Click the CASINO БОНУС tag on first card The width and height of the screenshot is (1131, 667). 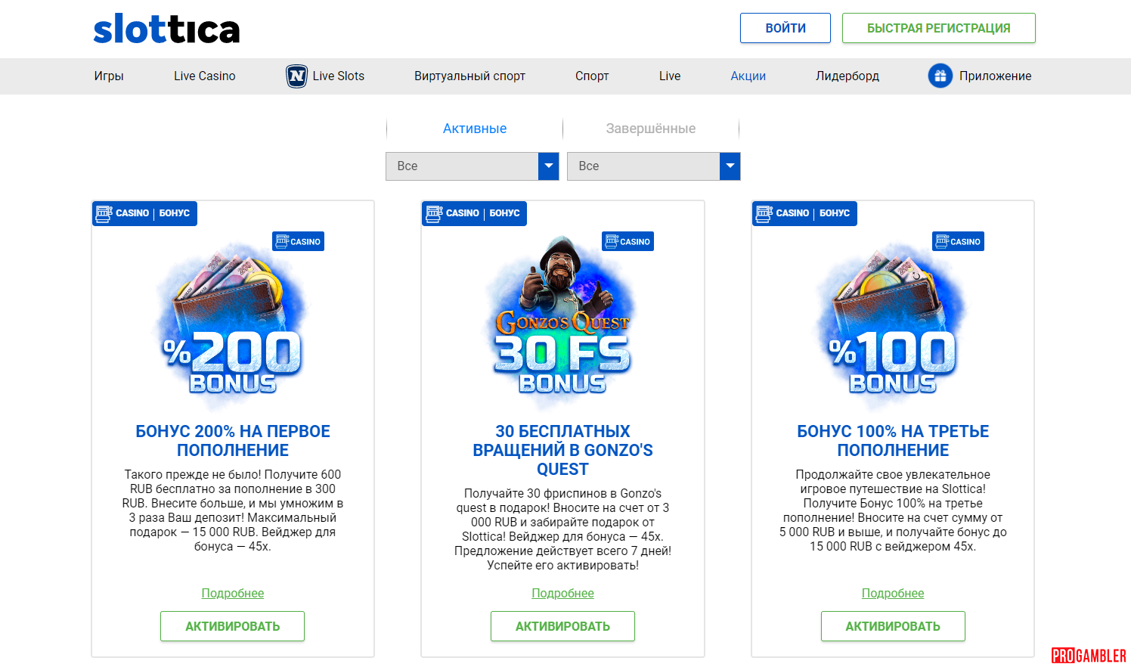(144, 214)
